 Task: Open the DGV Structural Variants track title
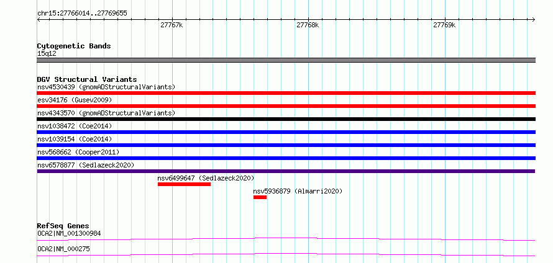point(87,79)
